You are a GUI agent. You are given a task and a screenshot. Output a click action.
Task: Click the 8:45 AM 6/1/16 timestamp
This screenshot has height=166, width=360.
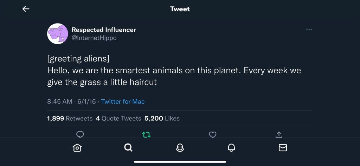click(x=72, y=102)
